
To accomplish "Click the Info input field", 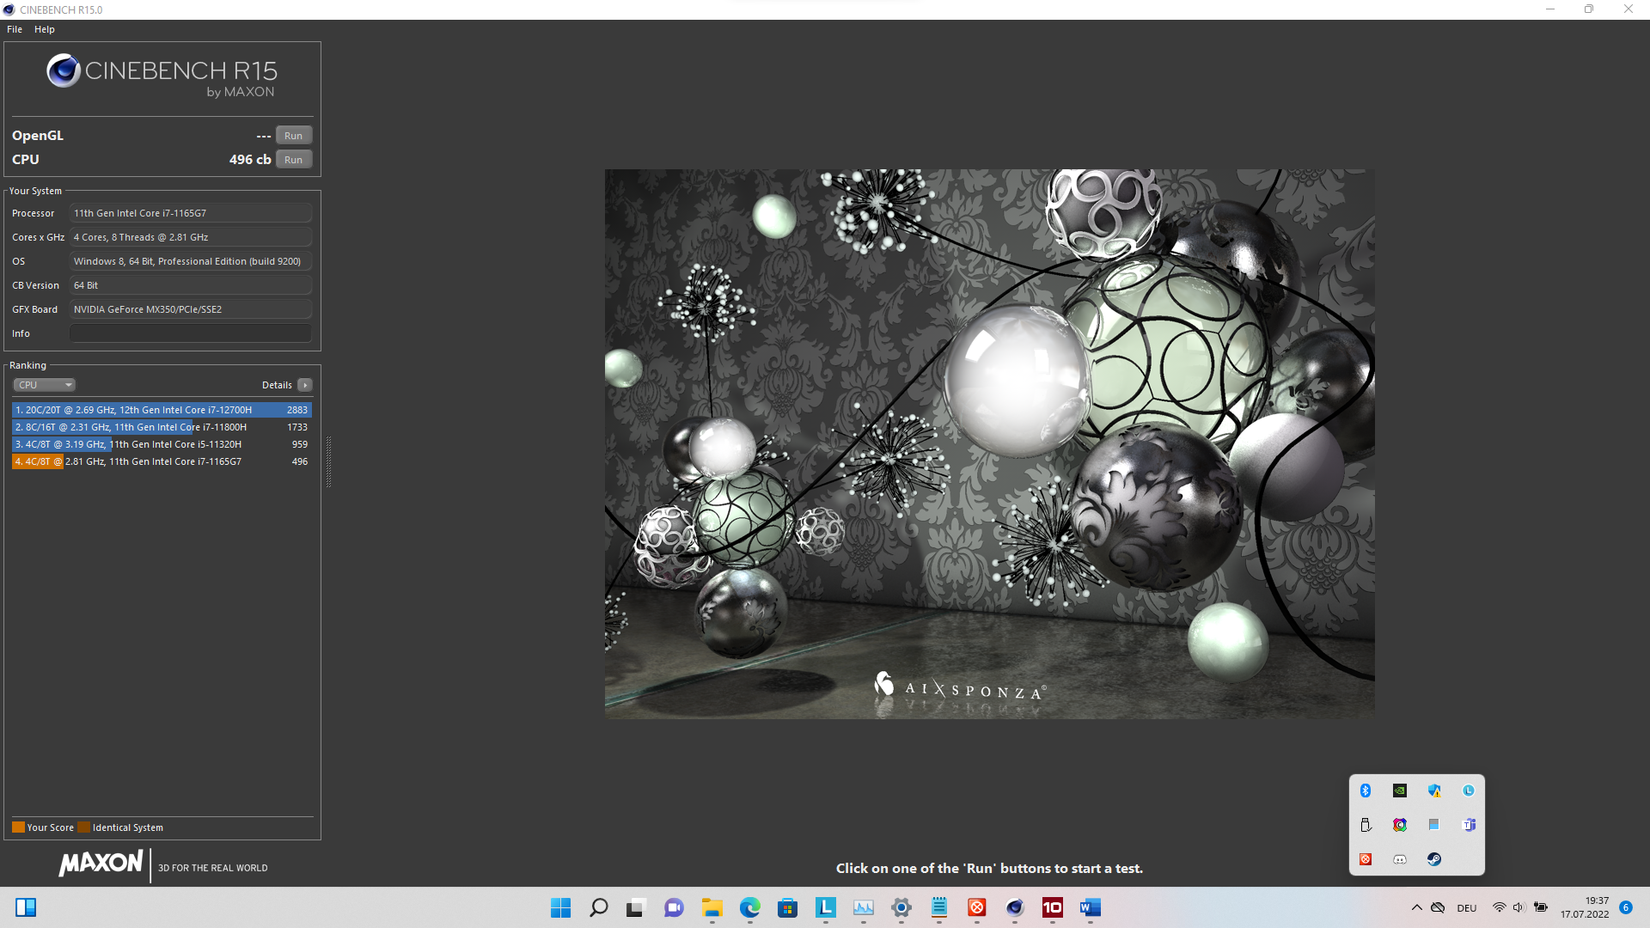I will click(x=190, y=333).
